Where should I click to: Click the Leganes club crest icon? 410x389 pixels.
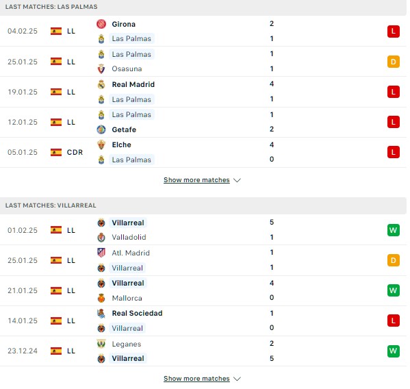101,344
